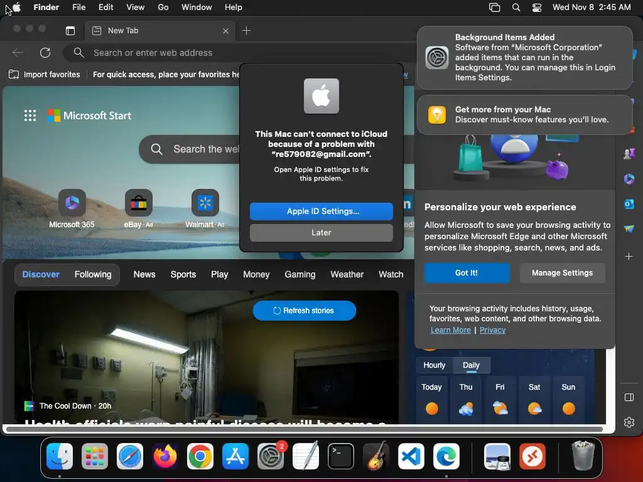Open the Apple menu
Viewport: 643px width, 482px height.
click(x=17, y=8)
